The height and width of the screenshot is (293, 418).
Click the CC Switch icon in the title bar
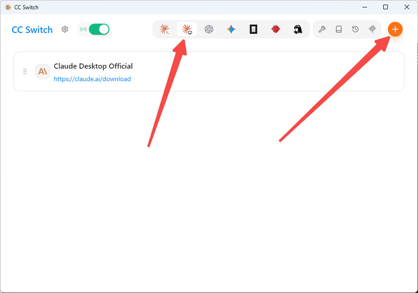[8, 7]
